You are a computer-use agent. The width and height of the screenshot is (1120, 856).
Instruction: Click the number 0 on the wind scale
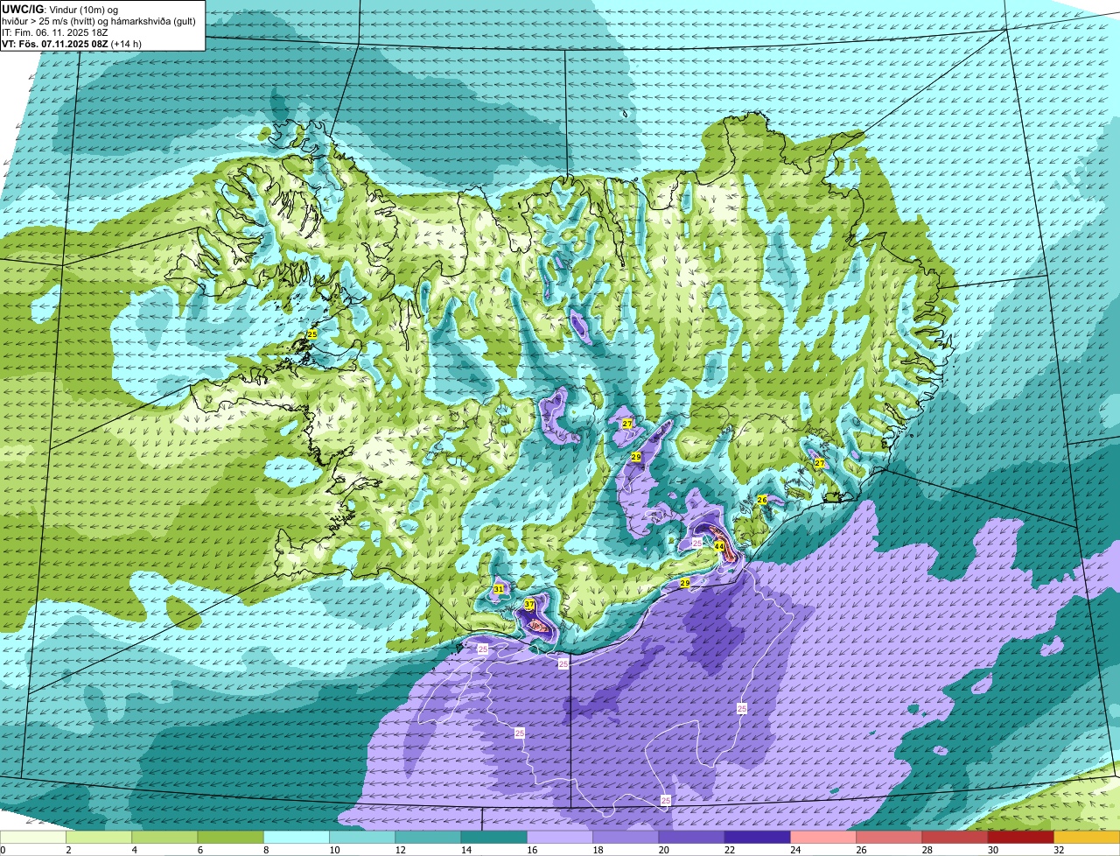(3, 850)
